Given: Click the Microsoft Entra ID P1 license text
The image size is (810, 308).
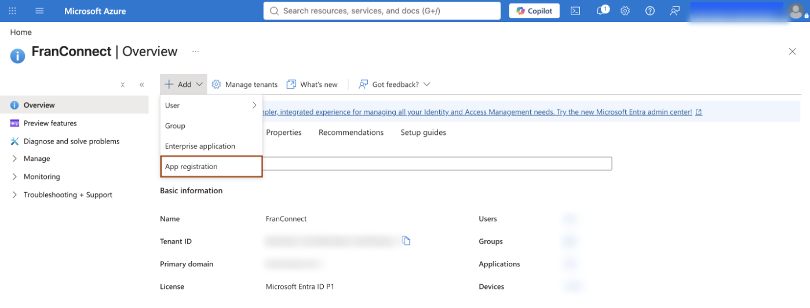Looking at the screenshot, I should pyautogui.click(x=300, y=287).
